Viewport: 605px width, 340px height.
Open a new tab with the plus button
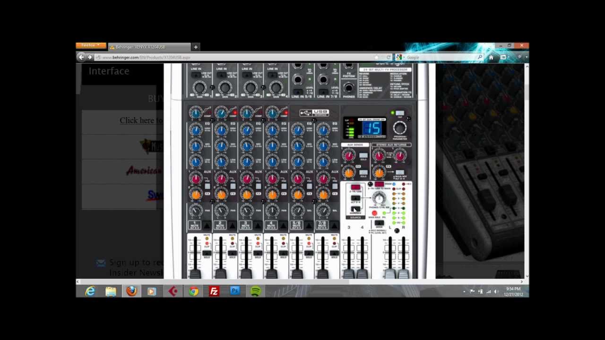(196, 47)
